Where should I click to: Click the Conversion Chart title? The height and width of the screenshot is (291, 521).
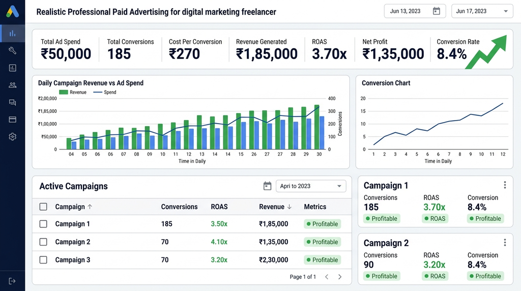click(386, 83)
